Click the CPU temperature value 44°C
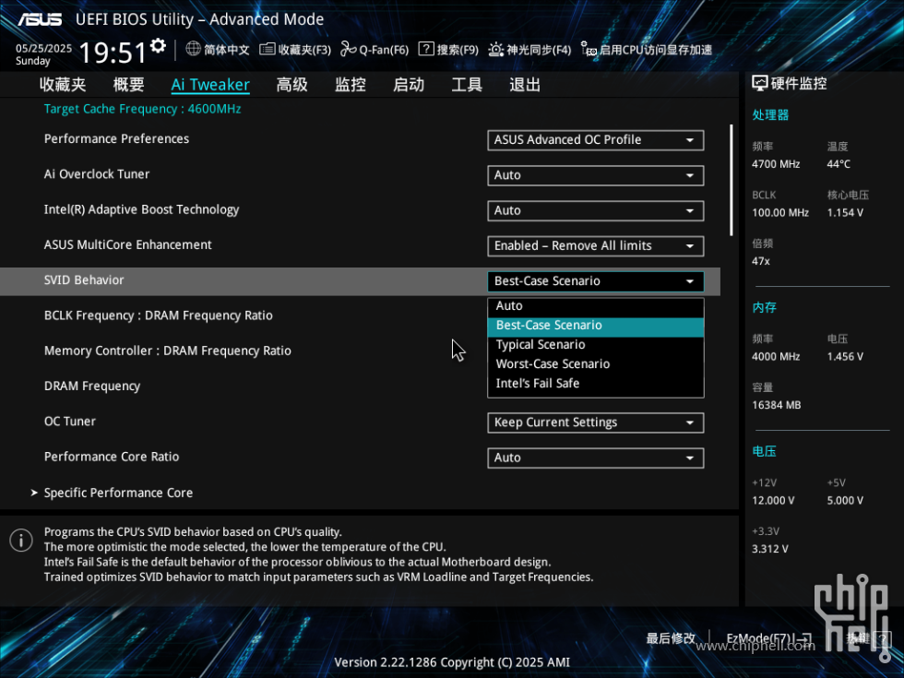 pos(839,164)
